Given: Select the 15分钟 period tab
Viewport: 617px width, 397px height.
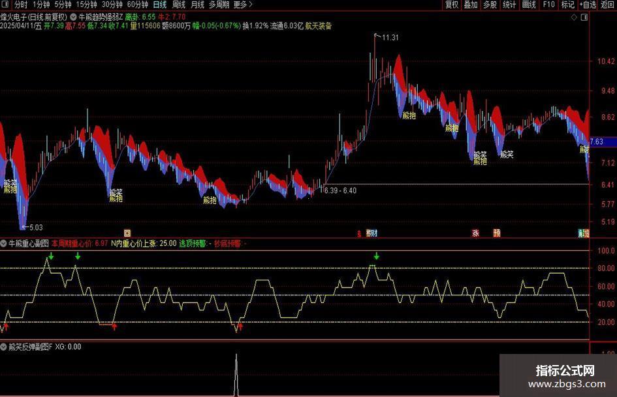Looking at the screenshot, I should tap(87, 5).
